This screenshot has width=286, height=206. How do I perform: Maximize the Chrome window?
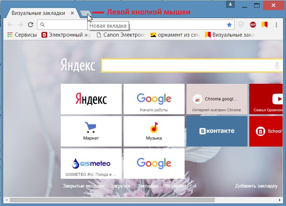(x=257, y=5)
